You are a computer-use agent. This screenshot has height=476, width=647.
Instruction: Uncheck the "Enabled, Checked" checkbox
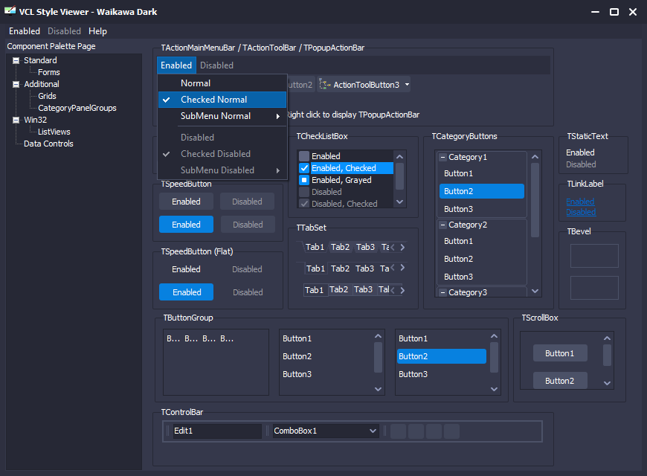[x=304, y=168]
